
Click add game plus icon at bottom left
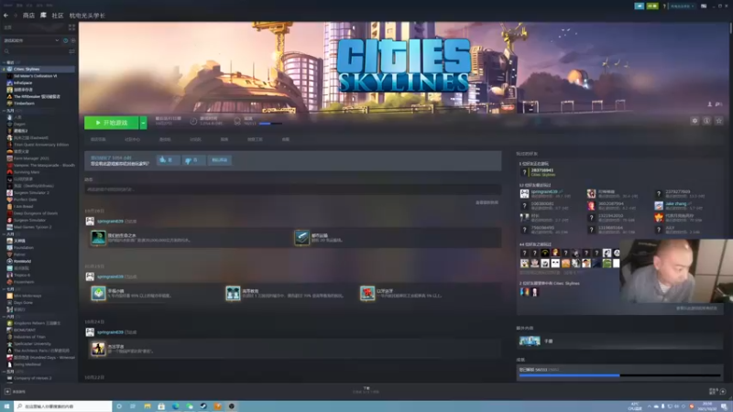coord(7,392)
